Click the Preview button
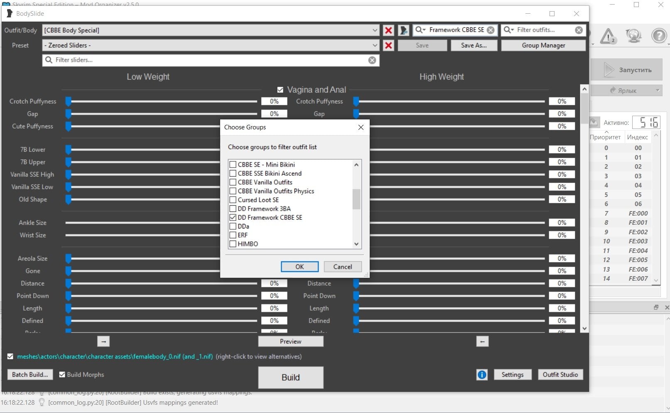The width and height of the screenshot is (670, 413). (x=291, y=341)
